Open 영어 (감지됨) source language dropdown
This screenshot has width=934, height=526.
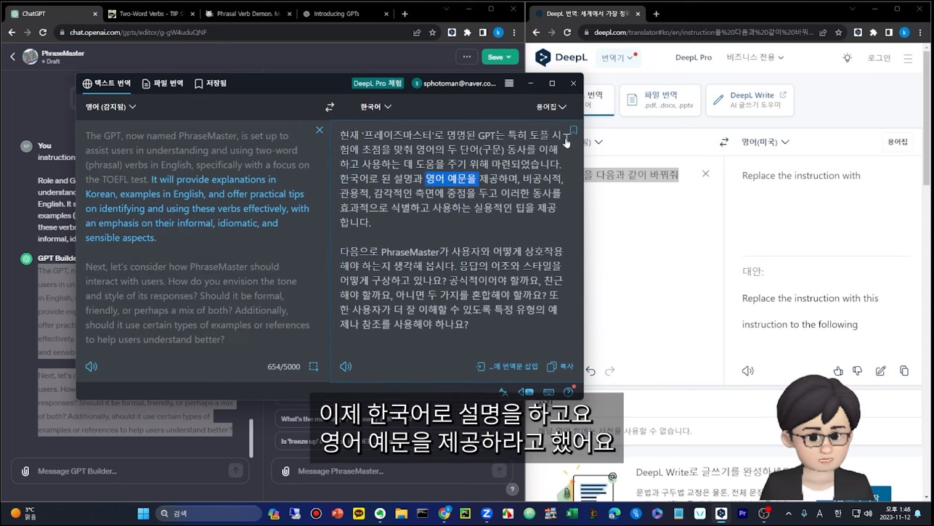pyautogui.click(x=111, y=107)
